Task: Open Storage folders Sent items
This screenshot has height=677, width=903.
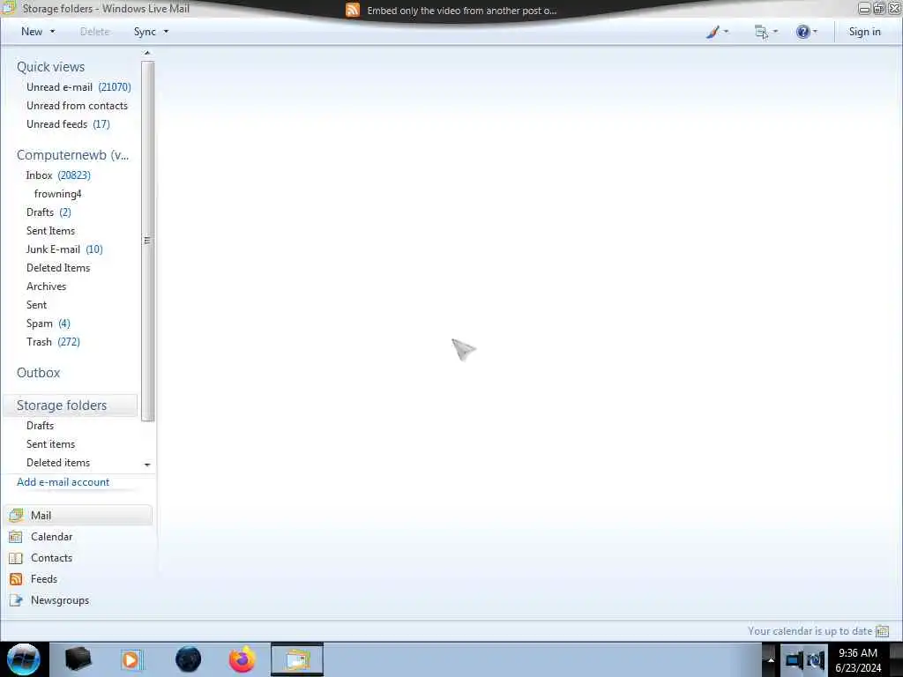Action: pos(50,444)
